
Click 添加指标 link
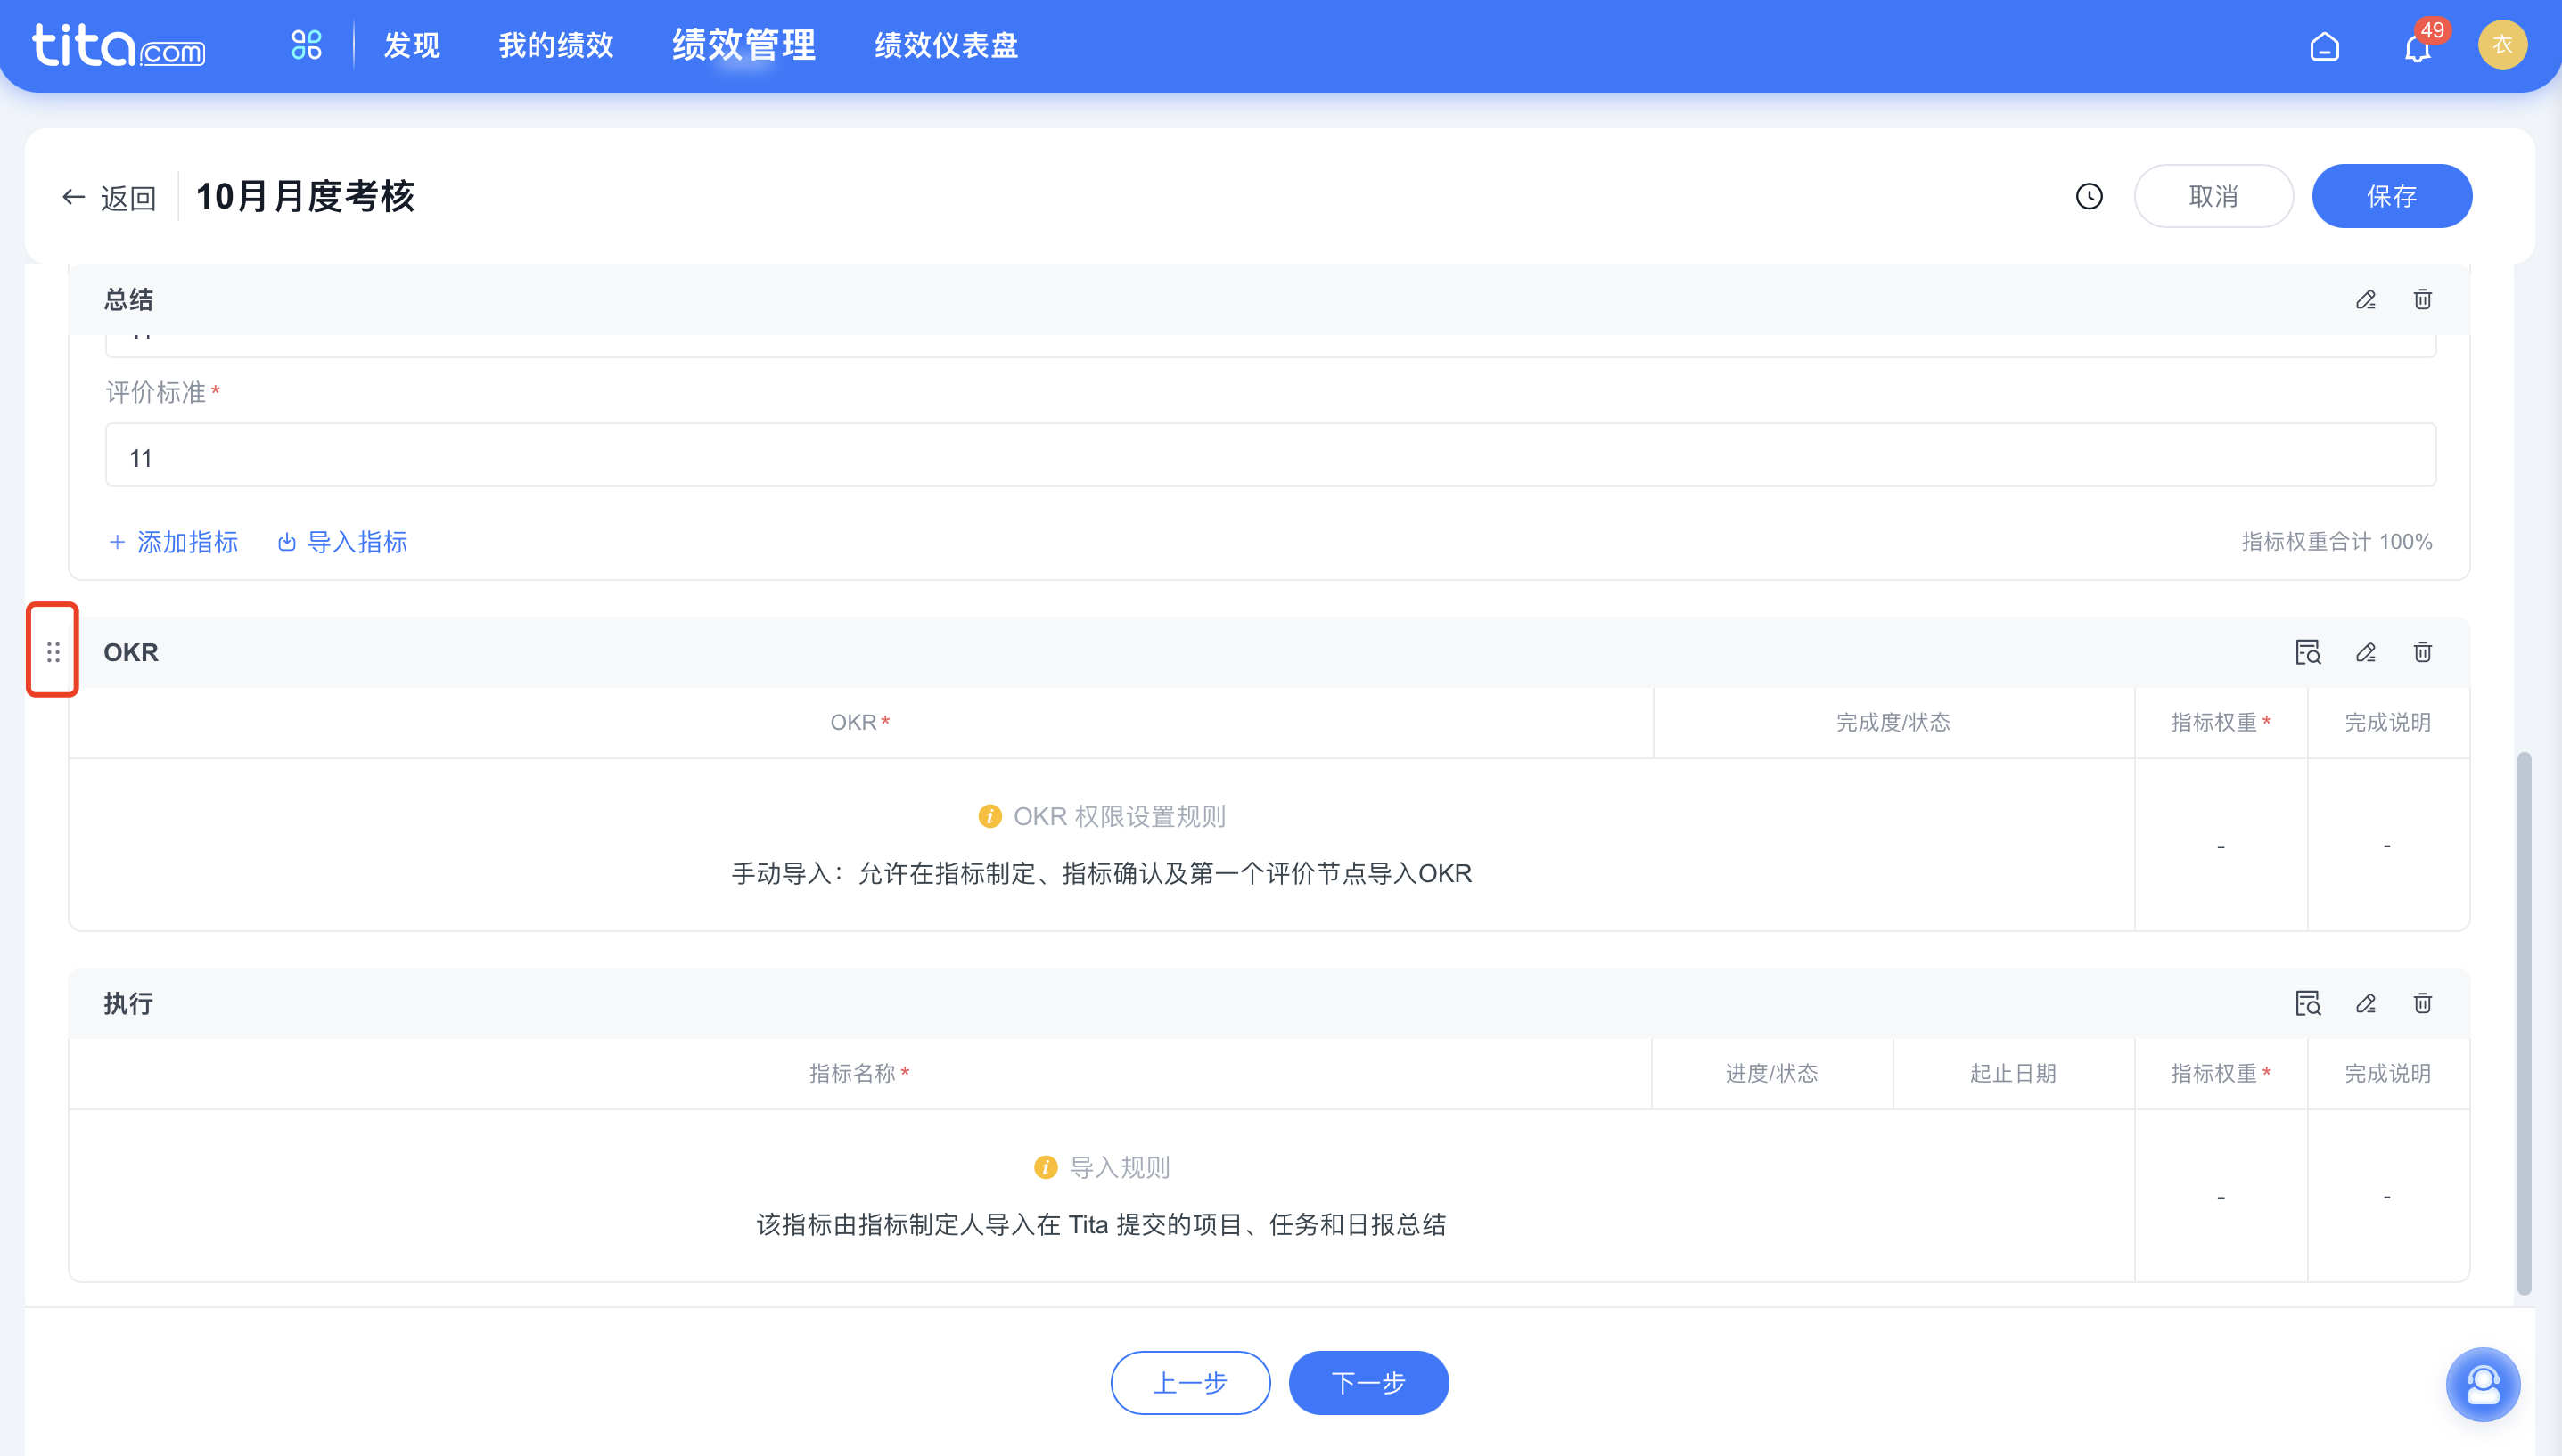(x=173, y=542)
